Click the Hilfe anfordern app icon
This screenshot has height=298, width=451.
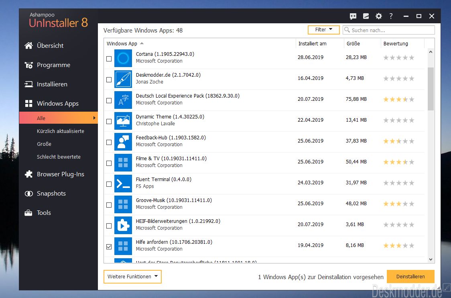tap(123, 246)
